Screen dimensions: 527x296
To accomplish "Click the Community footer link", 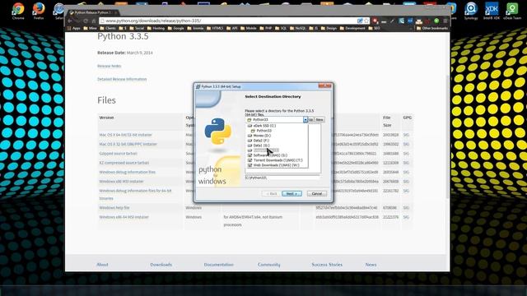I will [269, 265].
